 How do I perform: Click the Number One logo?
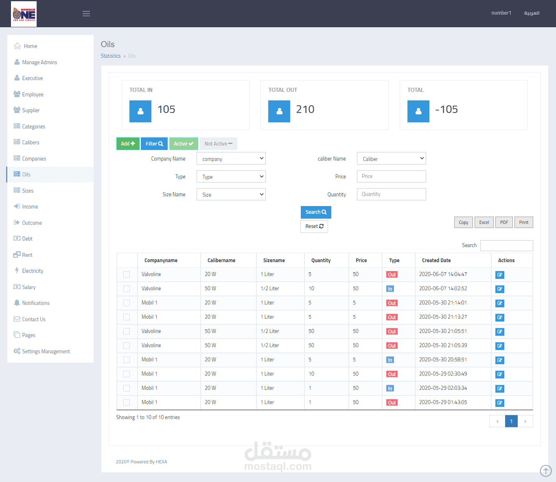(24, 14)
